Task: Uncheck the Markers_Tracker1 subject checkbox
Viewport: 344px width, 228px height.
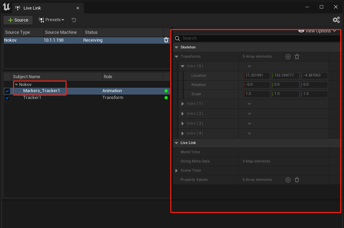Action: point(7,91)
